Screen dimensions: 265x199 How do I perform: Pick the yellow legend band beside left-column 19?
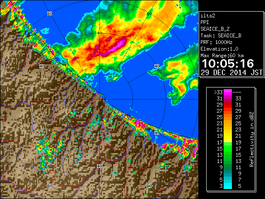point(228,136)
